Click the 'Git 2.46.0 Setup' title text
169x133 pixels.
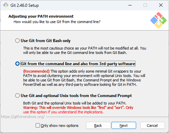25,5
